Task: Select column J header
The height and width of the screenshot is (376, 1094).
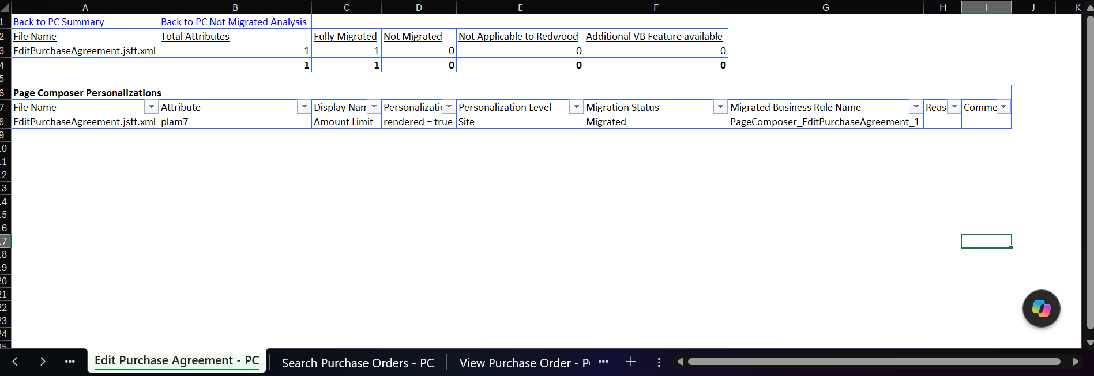Action: (1033, 7)
